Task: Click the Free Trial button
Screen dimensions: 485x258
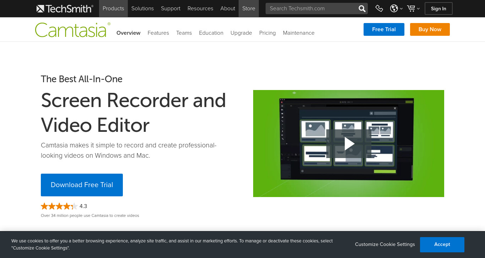Action: pyautogui.click(x=384, y=29)
